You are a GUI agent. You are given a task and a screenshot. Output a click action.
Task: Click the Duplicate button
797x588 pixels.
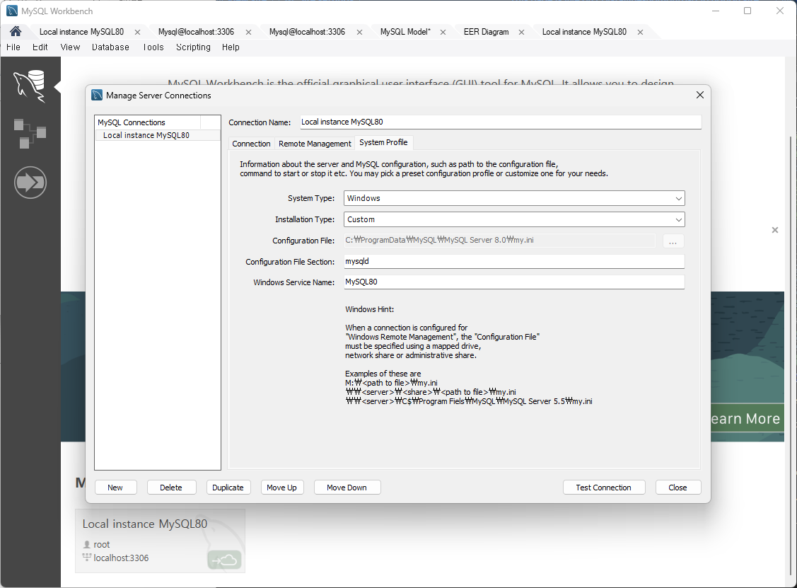228,488
